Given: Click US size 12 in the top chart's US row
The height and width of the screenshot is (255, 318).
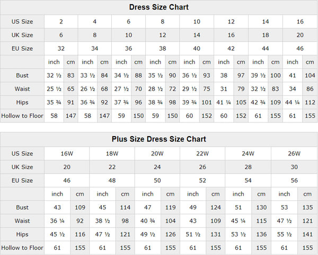Looking at the screenshot, I should tap(231, 22).
